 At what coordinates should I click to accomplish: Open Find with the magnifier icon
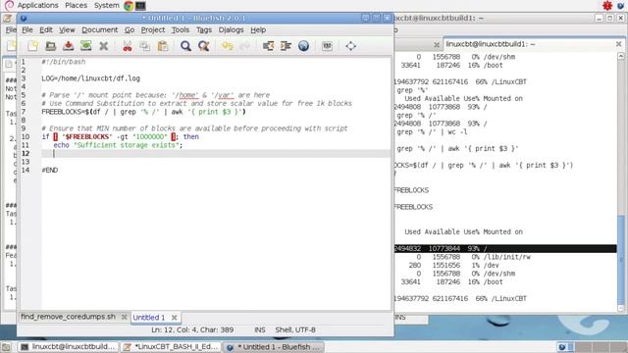tap(185, 46)
